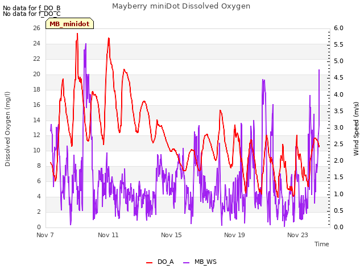Click the Nov 23 date tick label
This screenshot has height=273, width=364.
297,235
